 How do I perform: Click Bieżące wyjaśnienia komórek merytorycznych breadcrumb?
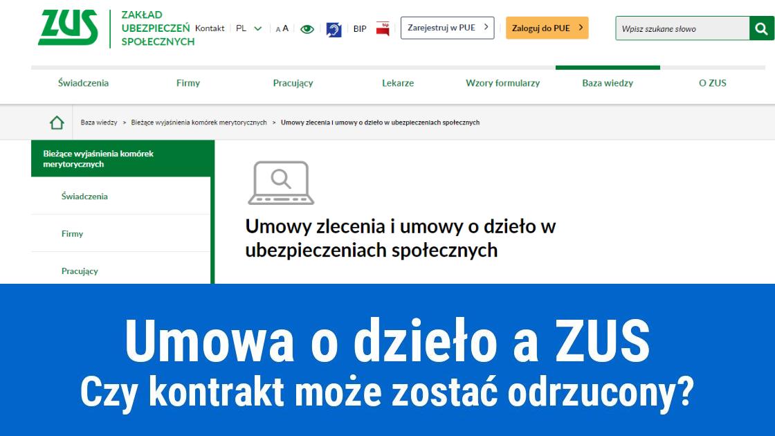[x=199, y=122]
